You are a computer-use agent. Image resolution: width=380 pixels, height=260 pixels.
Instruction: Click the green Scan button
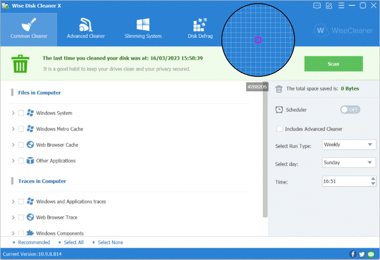tap(333, 64)
